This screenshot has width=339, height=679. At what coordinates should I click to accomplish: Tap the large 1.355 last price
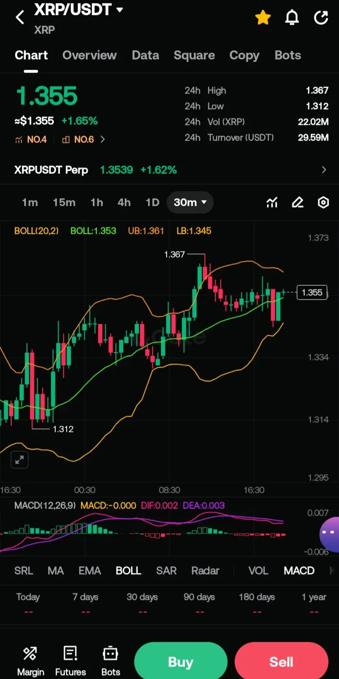click(x=47, y=96)
